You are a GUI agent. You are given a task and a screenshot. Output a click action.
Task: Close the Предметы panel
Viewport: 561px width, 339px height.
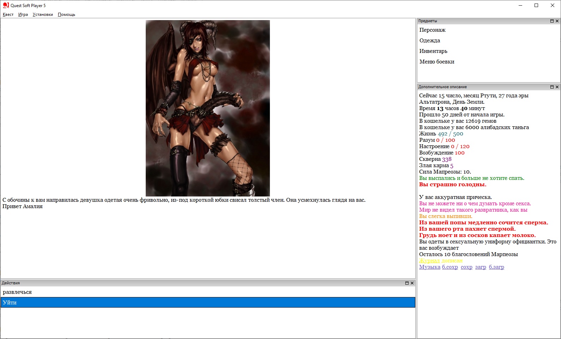click(557, 21)
